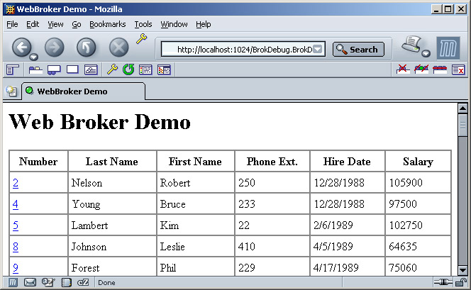Expand the URL history dropdown
Screen dimensions: 471x290
(318, 50)
